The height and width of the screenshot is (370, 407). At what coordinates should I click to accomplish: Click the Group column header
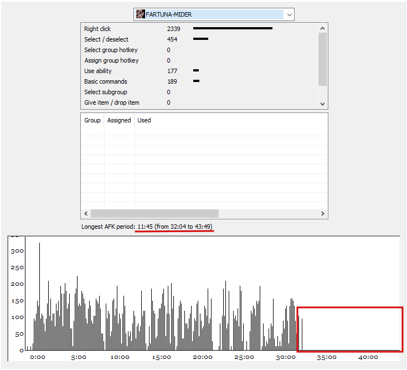point(92,120)
